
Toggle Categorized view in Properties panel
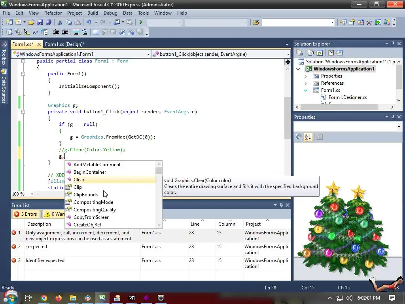click(x=299, y=137)
